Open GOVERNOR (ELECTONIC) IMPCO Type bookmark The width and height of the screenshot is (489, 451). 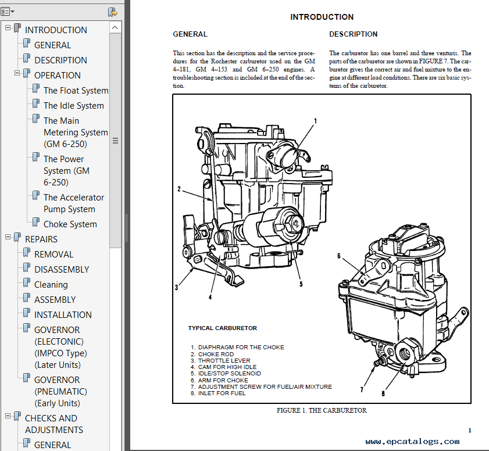(x=60, y=347)
